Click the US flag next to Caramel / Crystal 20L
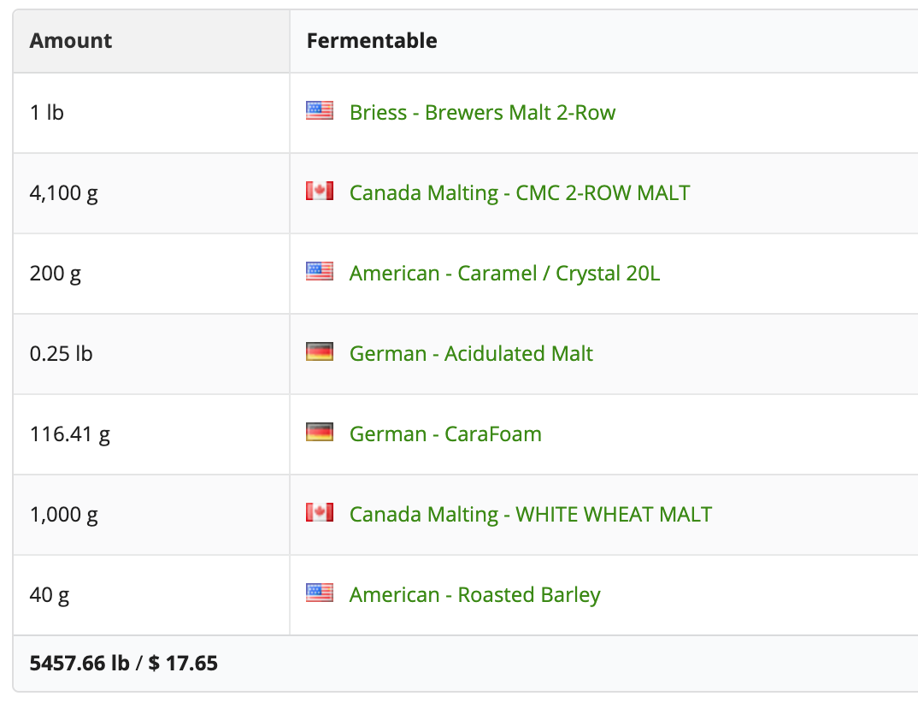 coord(320,272)
